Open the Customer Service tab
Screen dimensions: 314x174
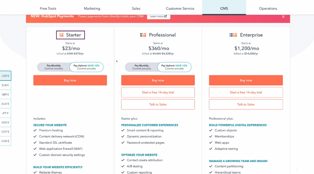point(180,8)
